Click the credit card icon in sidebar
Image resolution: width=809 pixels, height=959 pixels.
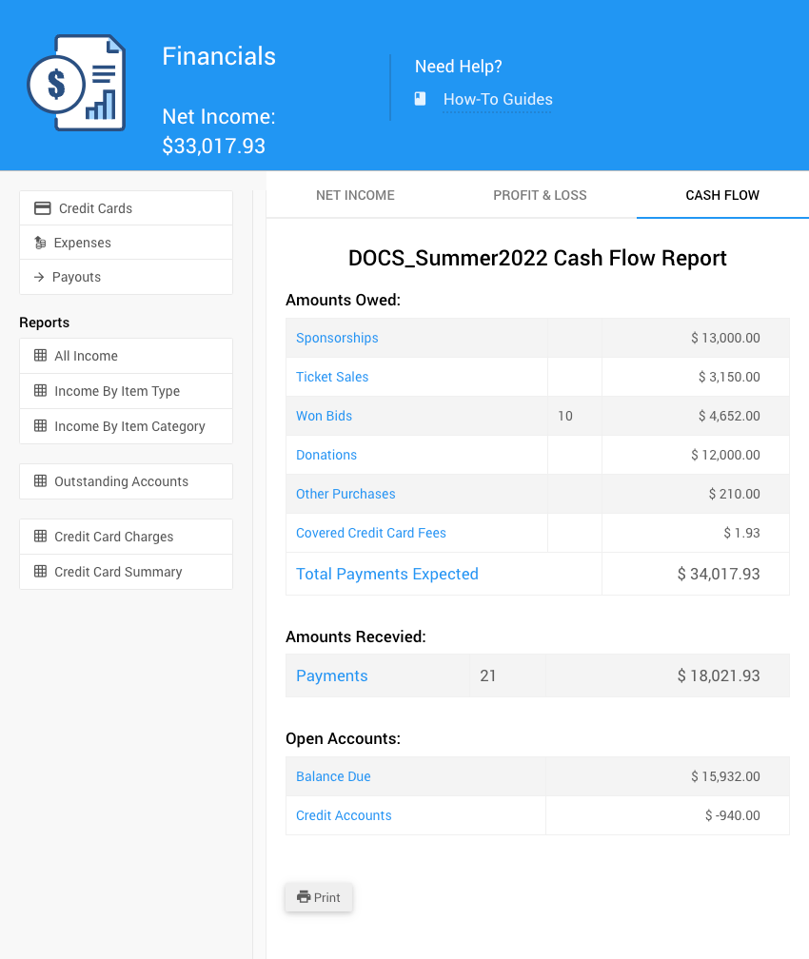pyautogui.click(x=42, y=208)
